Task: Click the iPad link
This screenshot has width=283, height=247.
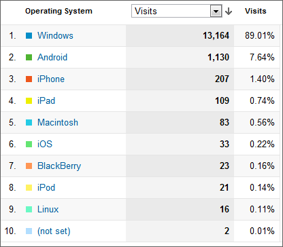Action: point(46,100)
